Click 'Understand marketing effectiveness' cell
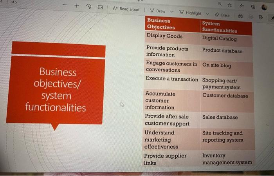This screenshot has height=176, width=274. (x=171, y=140)
